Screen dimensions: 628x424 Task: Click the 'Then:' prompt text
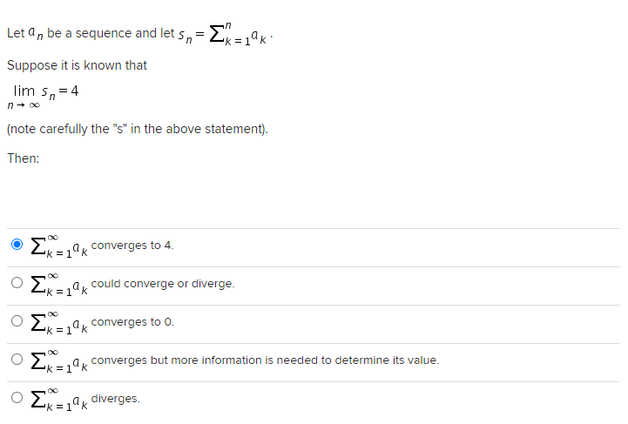point(24,158)
